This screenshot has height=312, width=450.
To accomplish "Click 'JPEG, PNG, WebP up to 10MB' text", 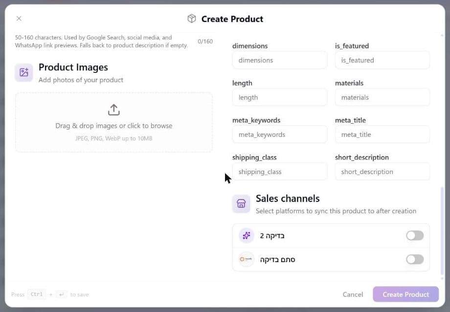I will (x=114, y=138).
